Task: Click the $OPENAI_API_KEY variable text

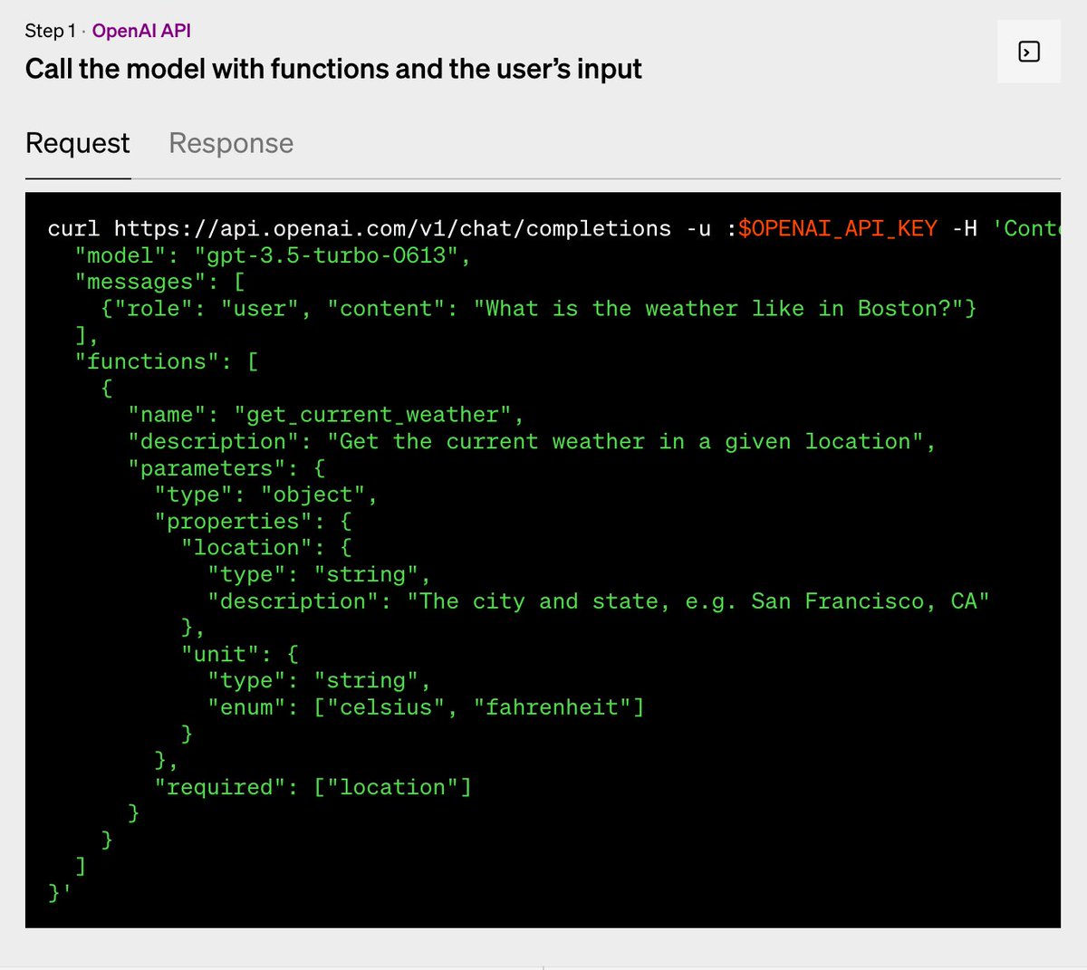Action: tap(838, 228)
